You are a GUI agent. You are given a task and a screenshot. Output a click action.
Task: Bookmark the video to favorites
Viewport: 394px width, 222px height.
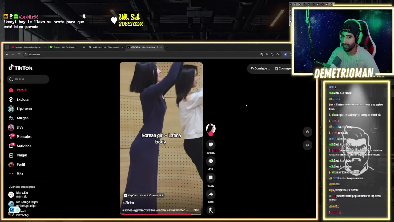pos(211,178)
